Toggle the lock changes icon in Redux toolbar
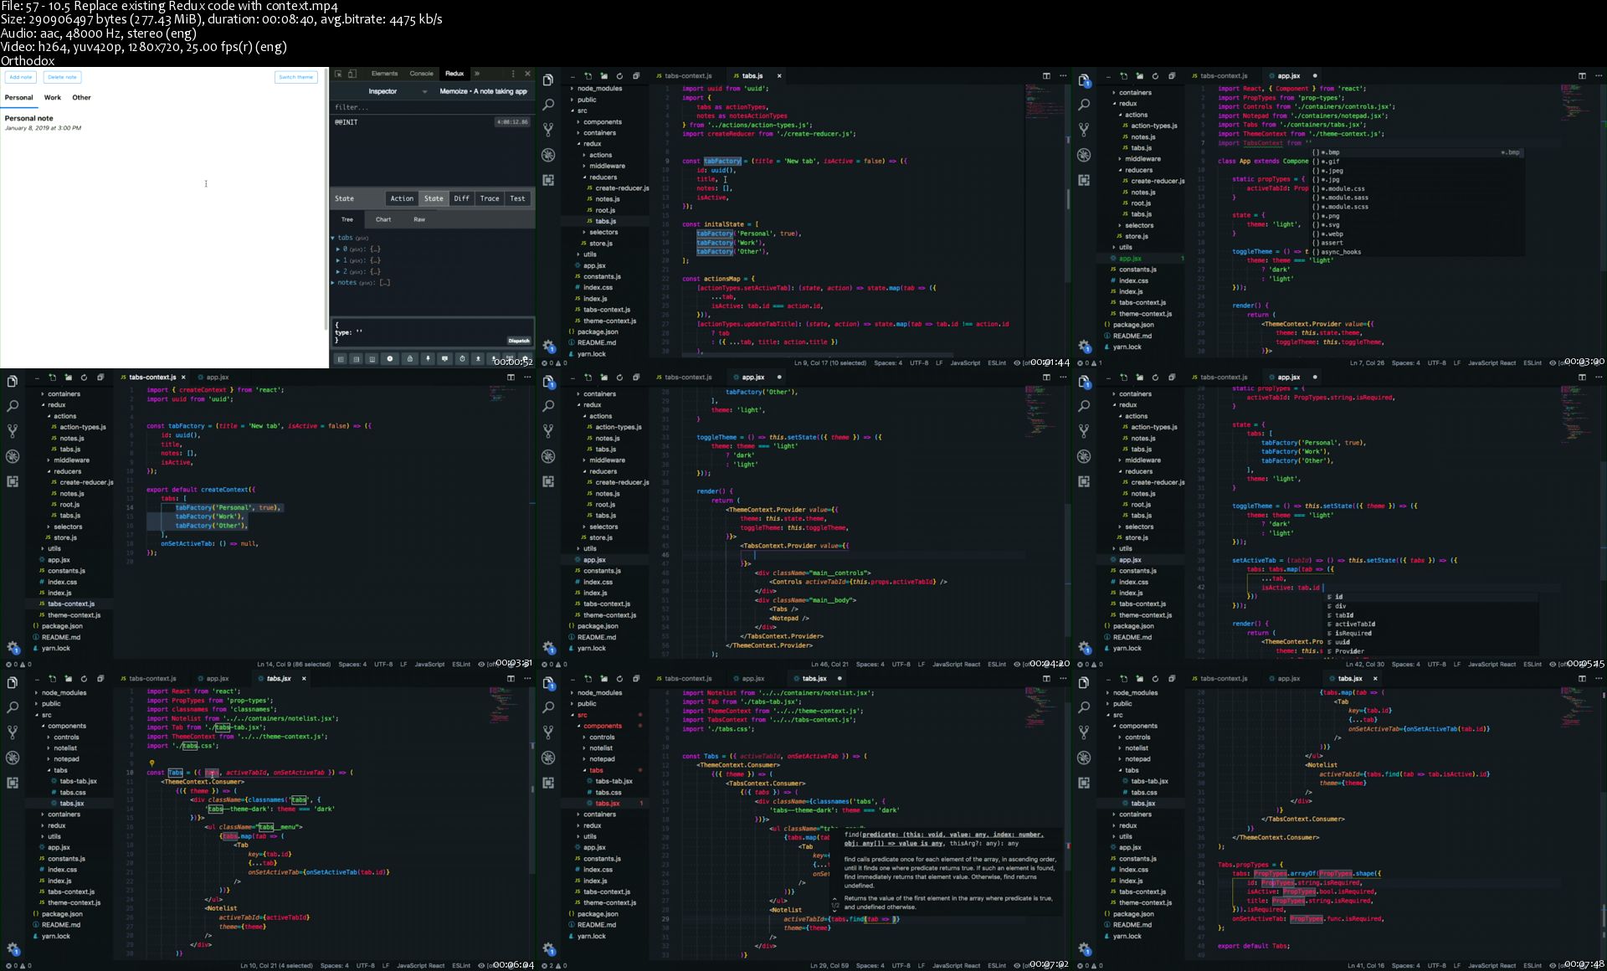 [x=409, y=358]
